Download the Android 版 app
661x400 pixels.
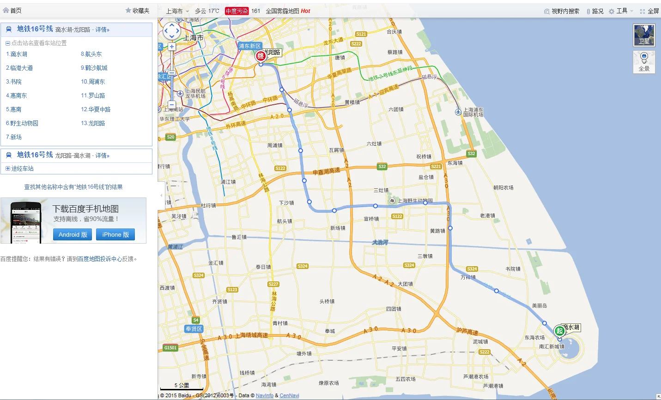(x=72, y=234)
